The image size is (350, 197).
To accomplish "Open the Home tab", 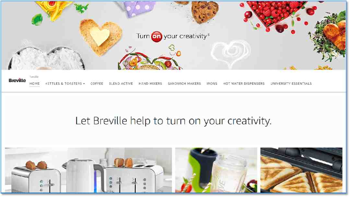I will point(35,84).
